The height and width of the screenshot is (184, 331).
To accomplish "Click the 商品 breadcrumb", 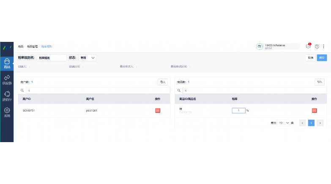I will click(21, 47).
